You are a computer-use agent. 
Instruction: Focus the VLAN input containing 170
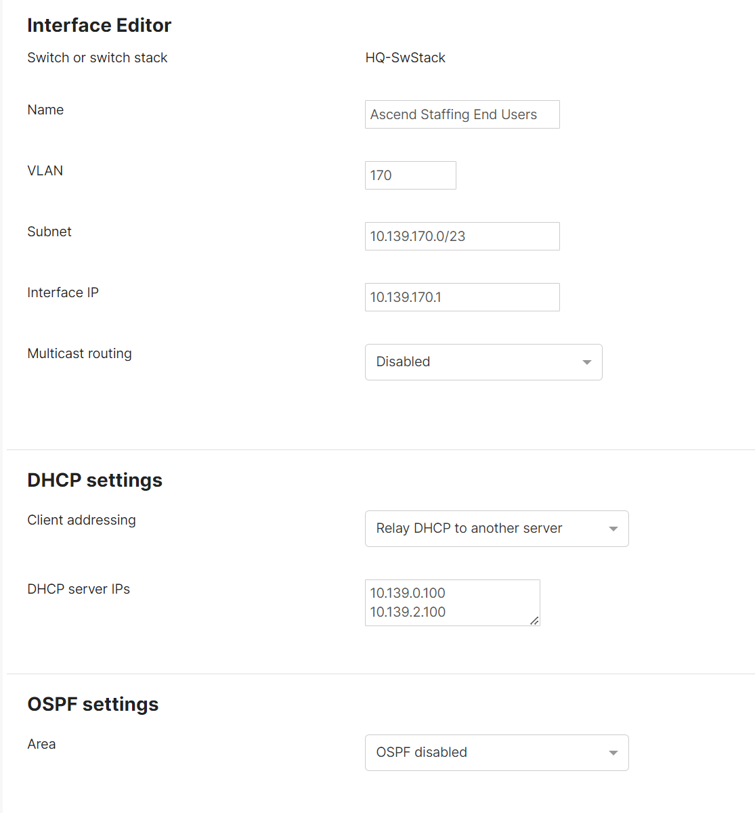[410, 175]
